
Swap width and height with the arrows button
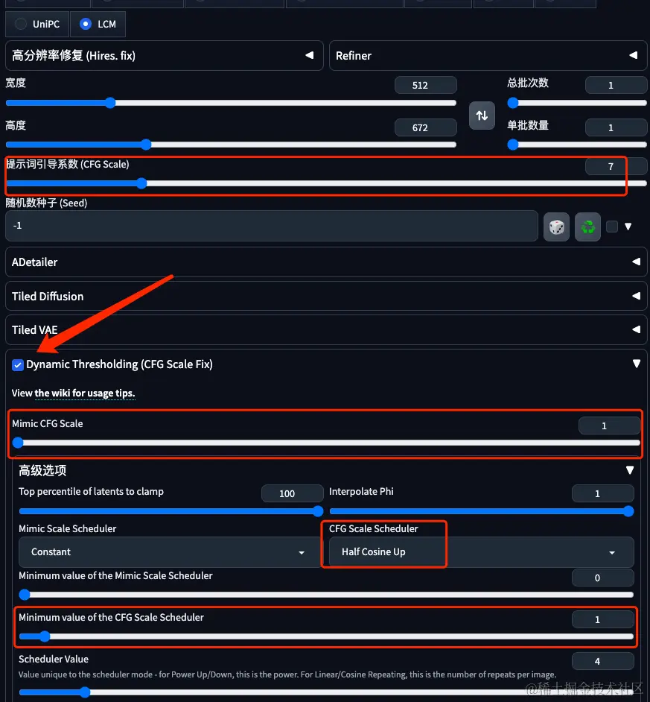[482, 116]
